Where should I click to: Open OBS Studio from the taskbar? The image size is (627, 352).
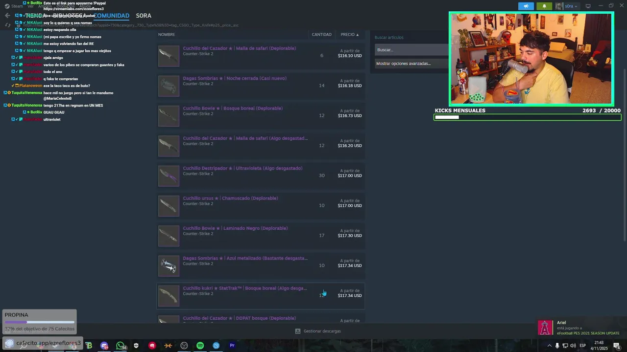184,346
